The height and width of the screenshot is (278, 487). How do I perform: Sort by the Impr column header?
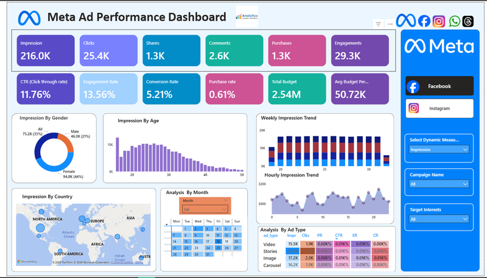(x=292, y=235)
